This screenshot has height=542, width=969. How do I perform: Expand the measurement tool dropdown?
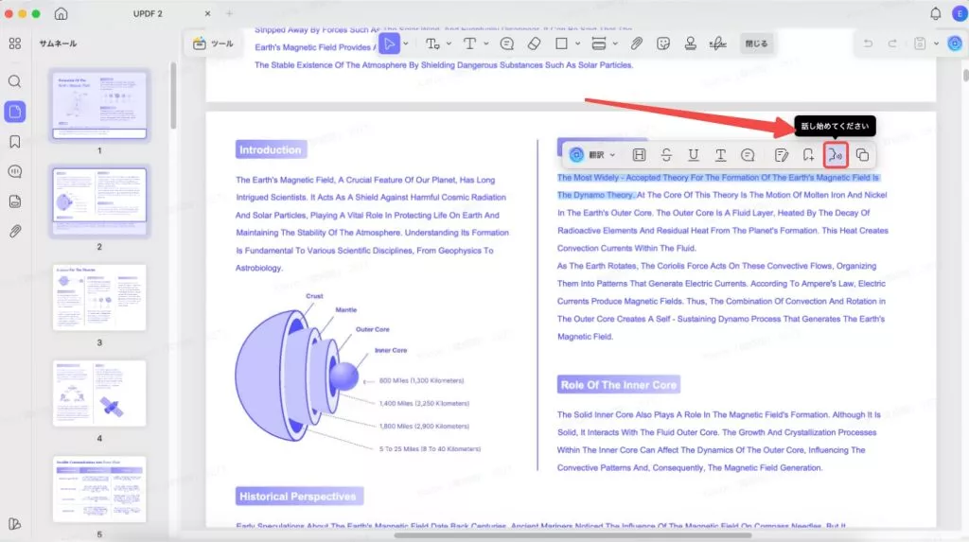615,44
